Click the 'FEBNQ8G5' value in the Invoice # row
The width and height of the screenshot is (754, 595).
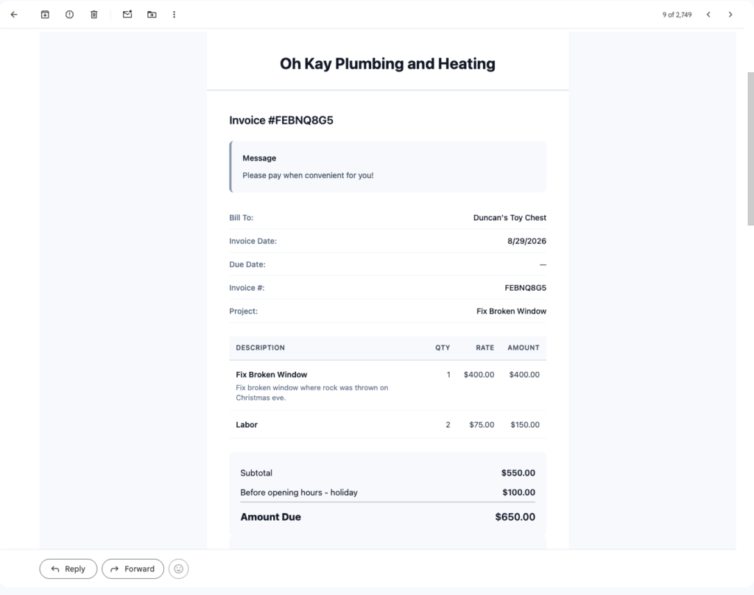point(525,288)
